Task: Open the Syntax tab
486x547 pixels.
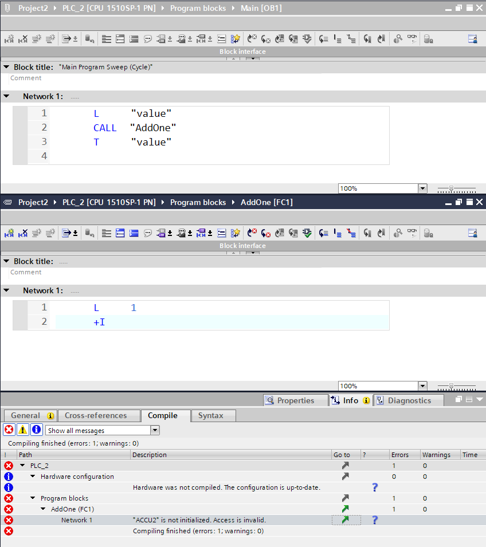Action: [x=210, y=415]
